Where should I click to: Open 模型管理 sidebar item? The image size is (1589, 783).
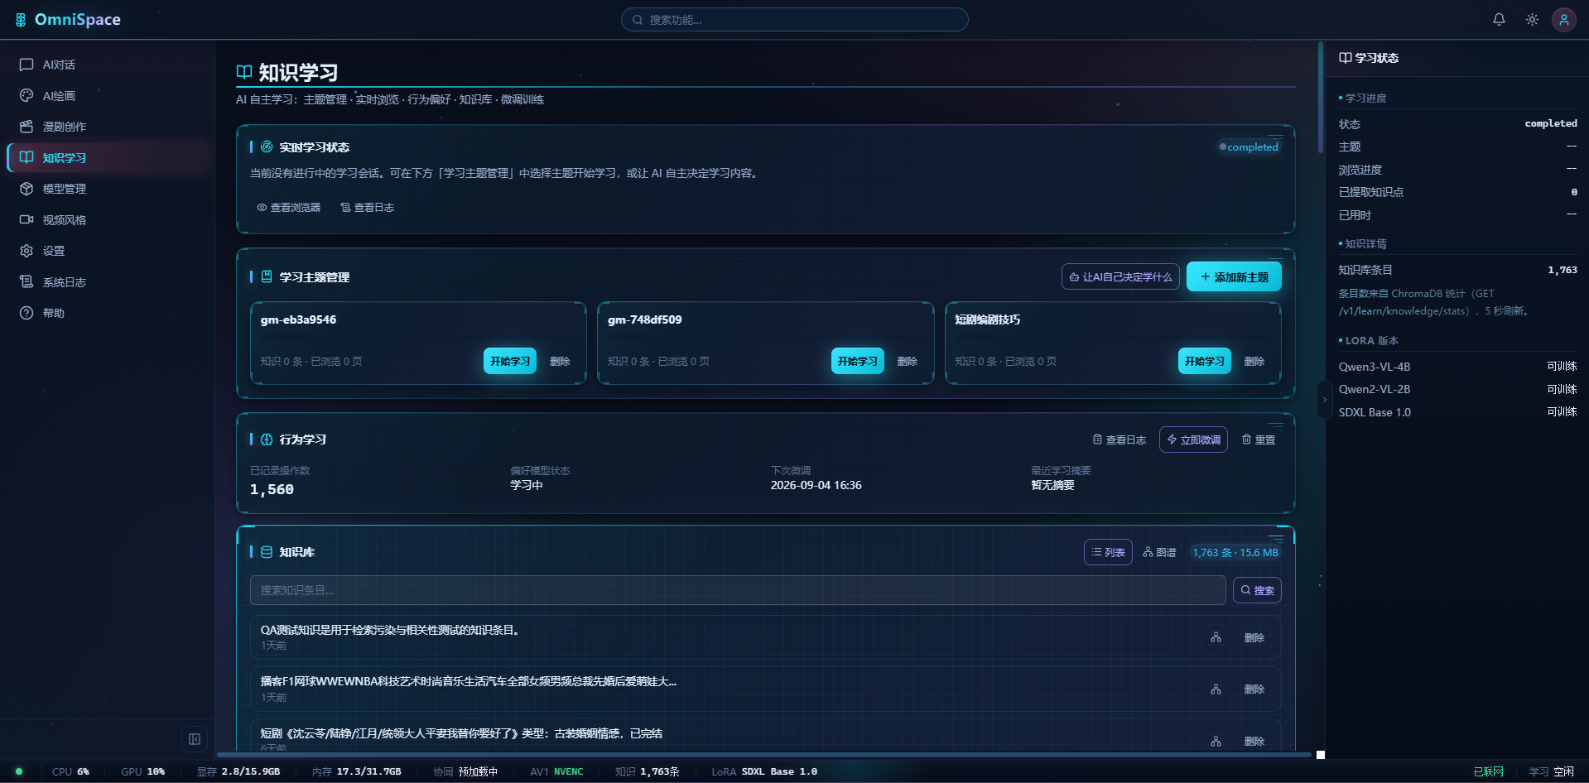[x=108, y=189]
